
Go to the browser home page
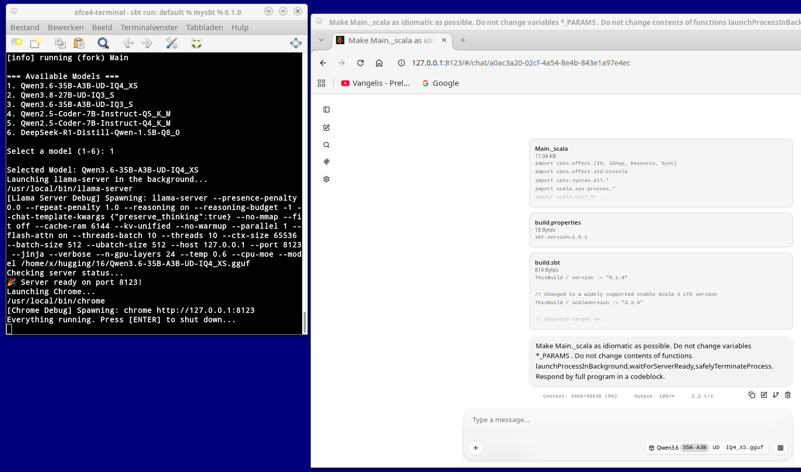379,63
